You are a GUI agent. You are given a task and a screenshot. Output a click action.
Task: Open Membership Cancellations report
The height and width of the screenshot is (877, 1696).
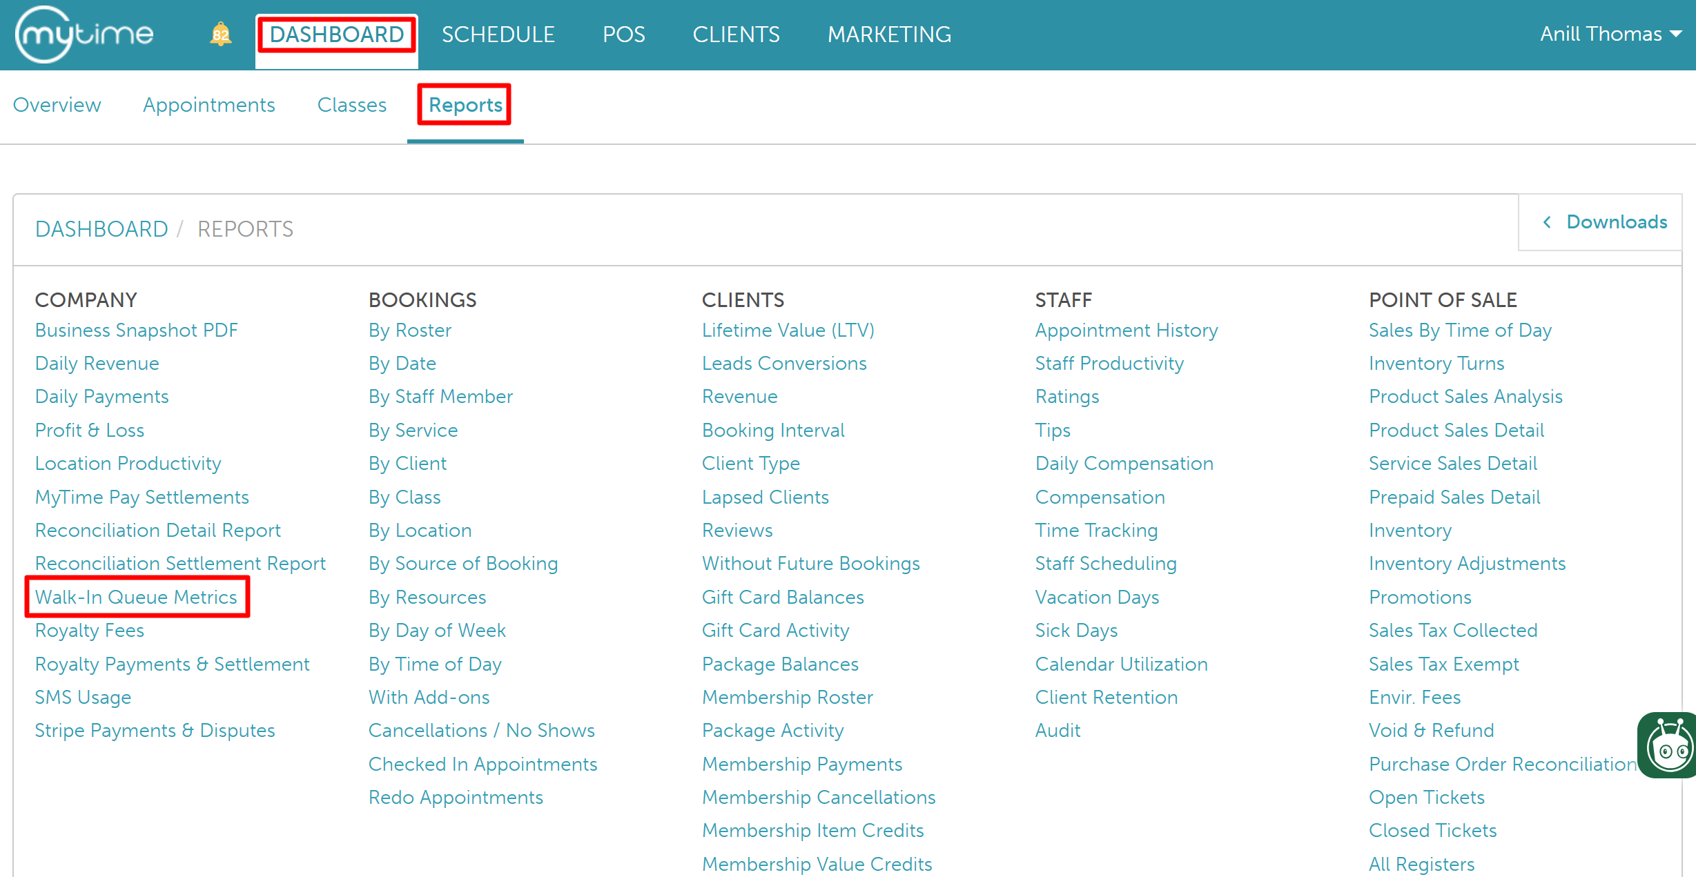[x=819, y=798]
